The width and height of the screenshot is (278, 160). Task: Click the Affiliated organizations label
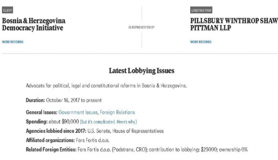[50, 140]
